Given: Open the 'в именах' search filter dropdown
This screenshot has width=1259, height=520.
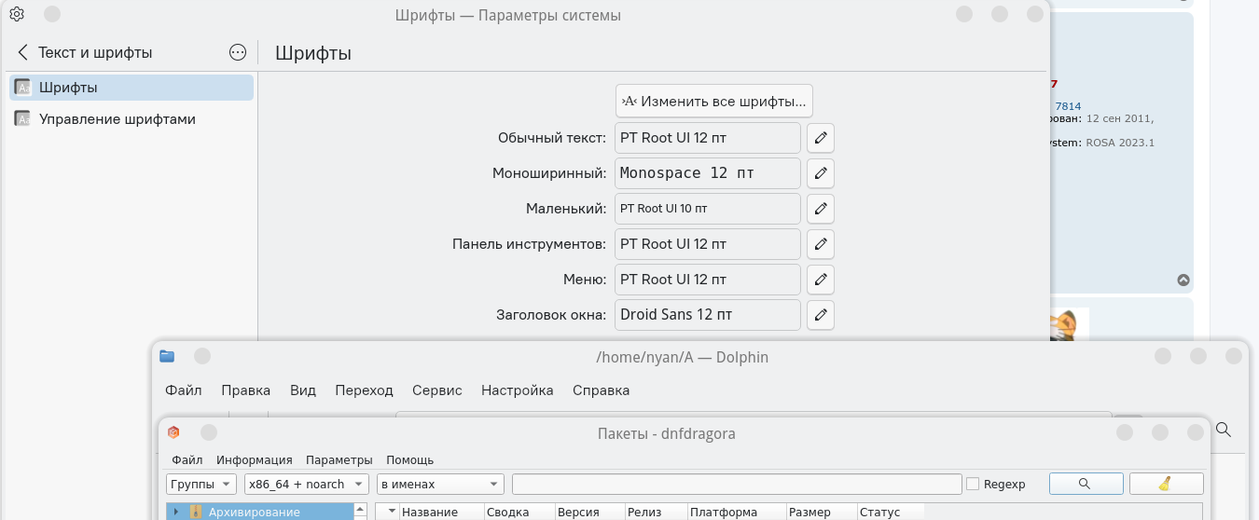Looking at the screenshot, I should point(440,484).
